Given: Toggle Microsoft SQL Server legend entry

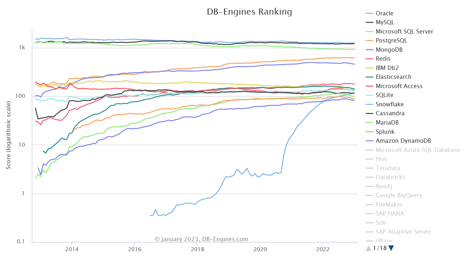Looking at the screenshot, I should [x=400, y=32].
